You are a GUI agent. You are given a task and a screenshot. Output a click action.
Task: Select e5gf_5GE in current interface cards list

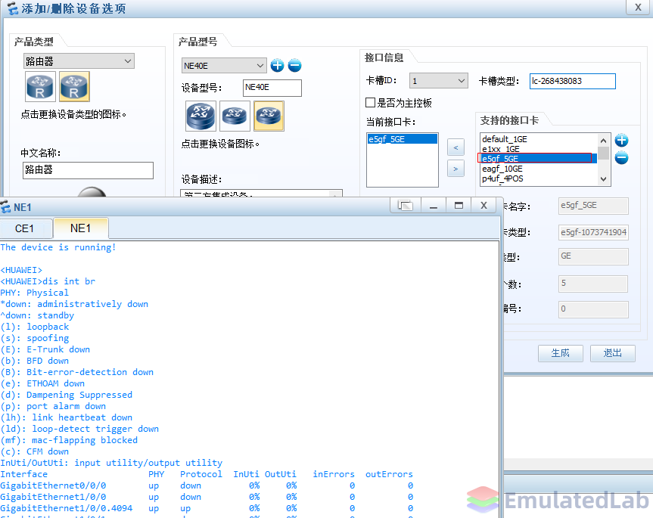pos(403,139)
